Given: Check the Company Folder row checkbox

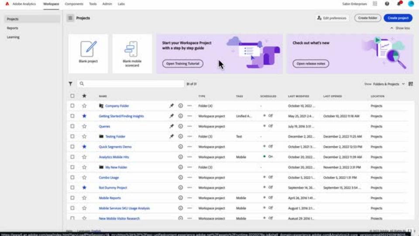Looking at the screenshot, I should click(72, 106).
